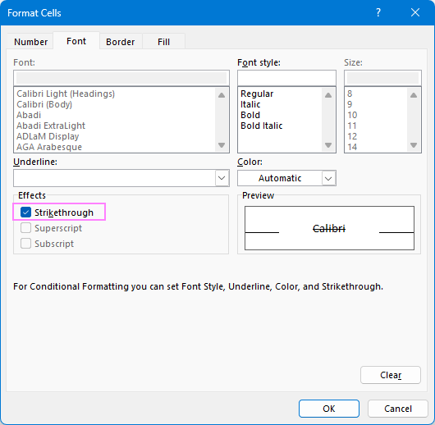This screenshot has height=425, width=435.
Task: Select font size 10
Action: coord(352,115)
